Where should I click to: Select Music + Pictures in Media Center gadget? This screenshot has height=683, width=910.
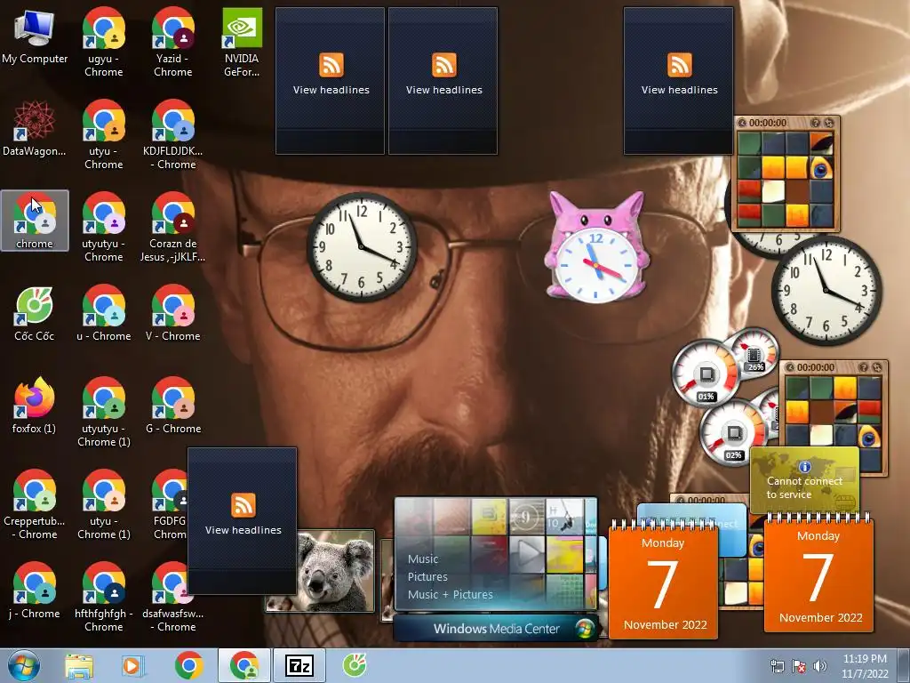point(450,595)
